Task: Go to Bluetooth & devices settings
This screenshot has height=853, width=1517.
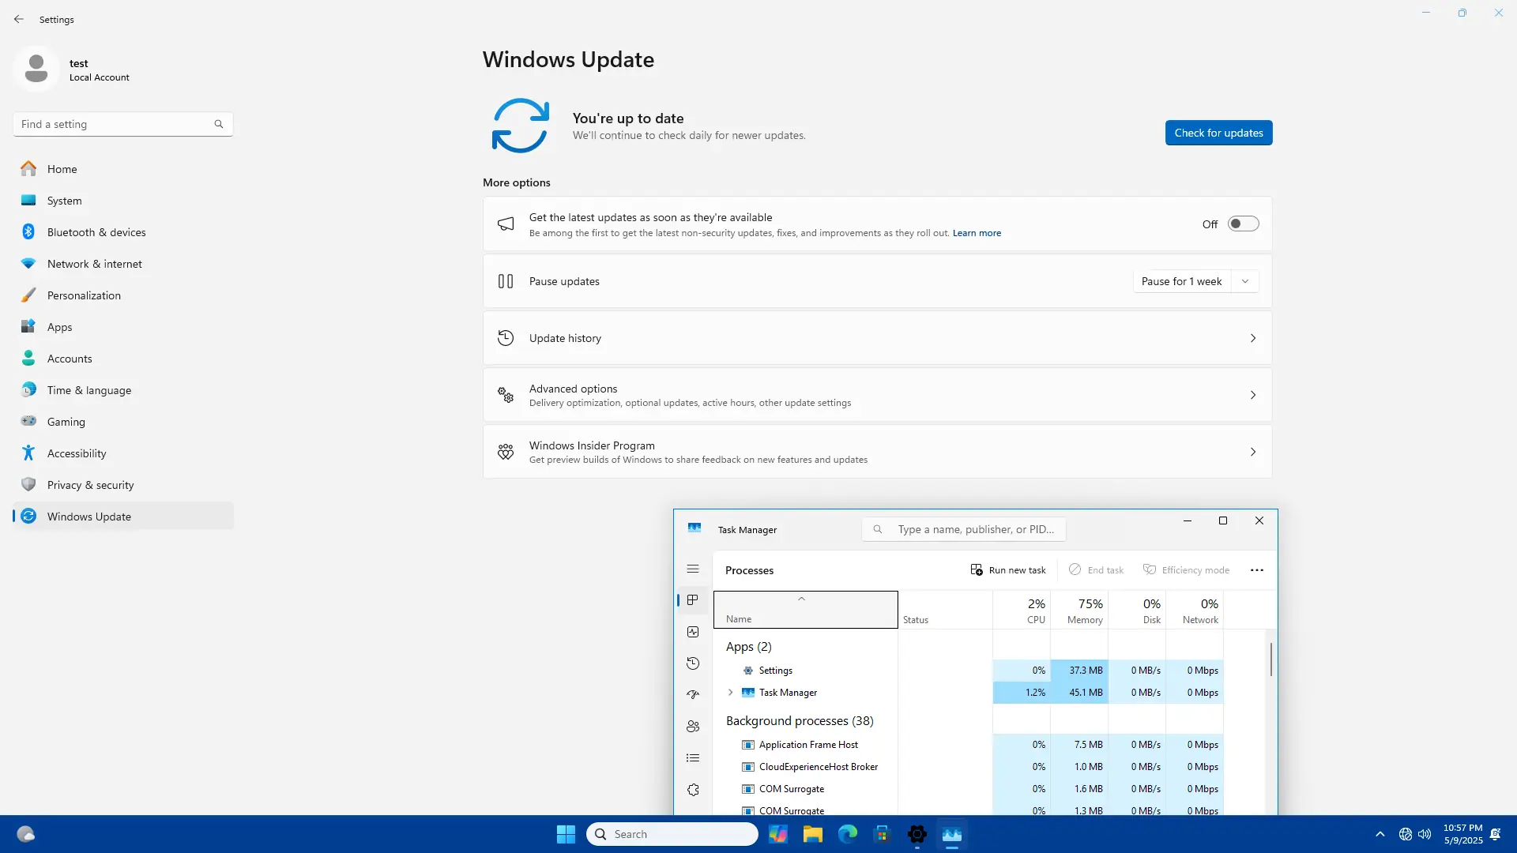Action: pos(96,232)
